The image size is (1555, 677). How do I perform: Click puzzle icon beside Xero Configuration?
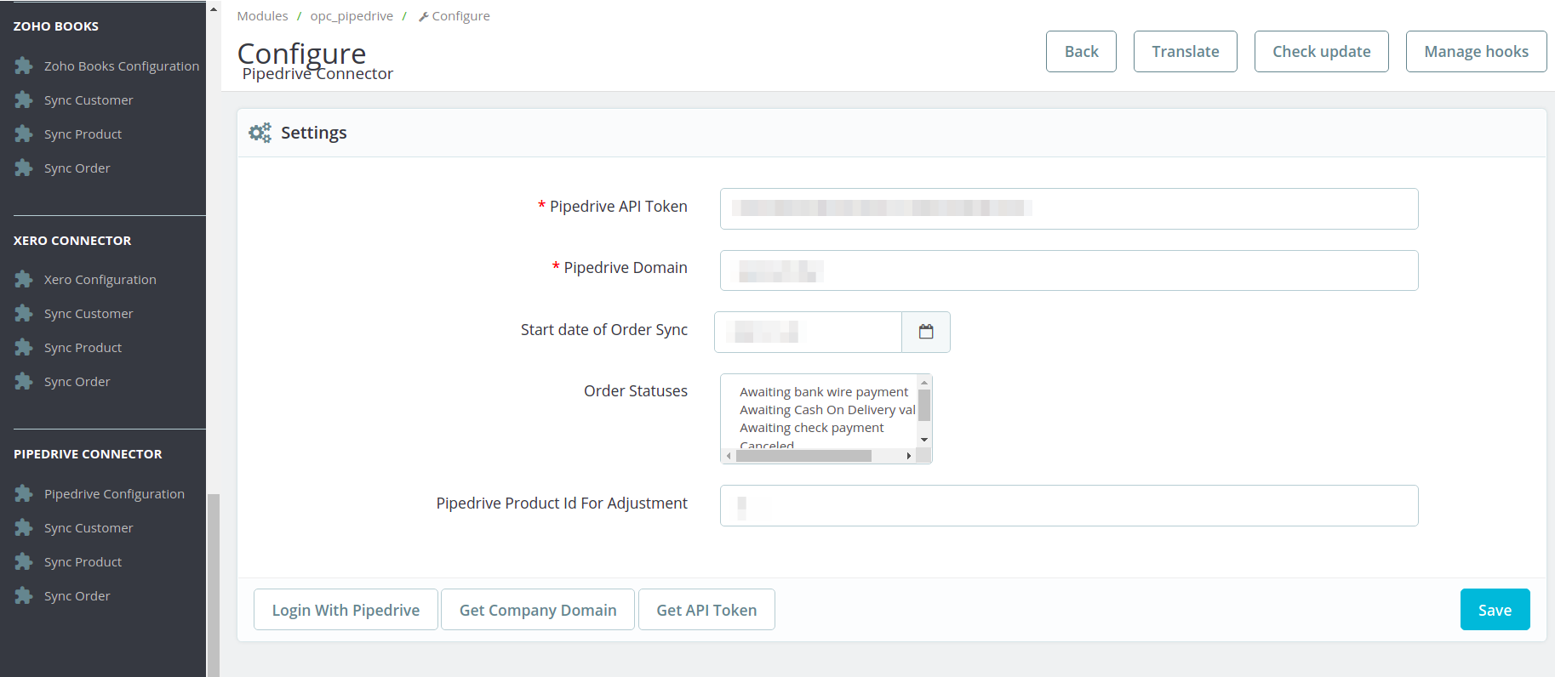click(24, 279)
